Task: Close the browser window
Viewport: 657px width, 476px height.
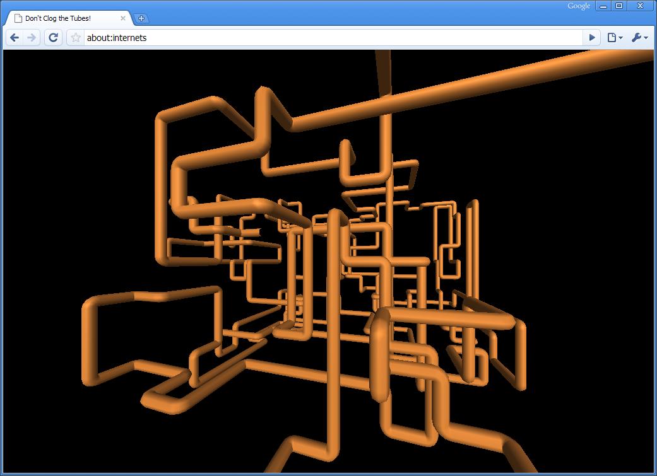Action: [x=639, y=6]
